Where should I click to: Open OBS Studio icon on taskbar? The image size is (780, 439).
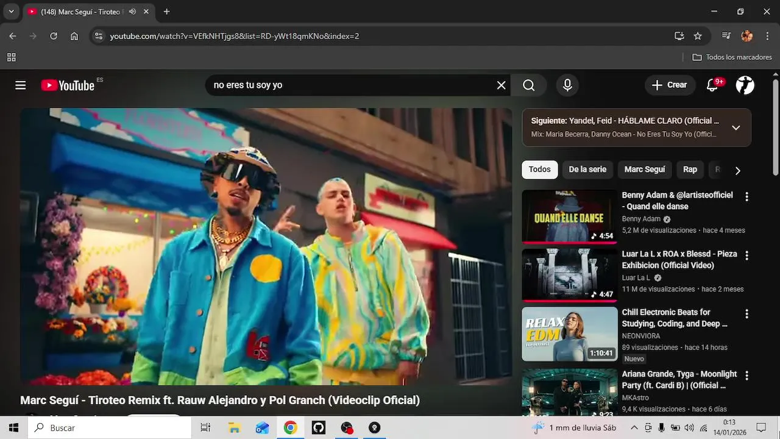click(347, 428)
